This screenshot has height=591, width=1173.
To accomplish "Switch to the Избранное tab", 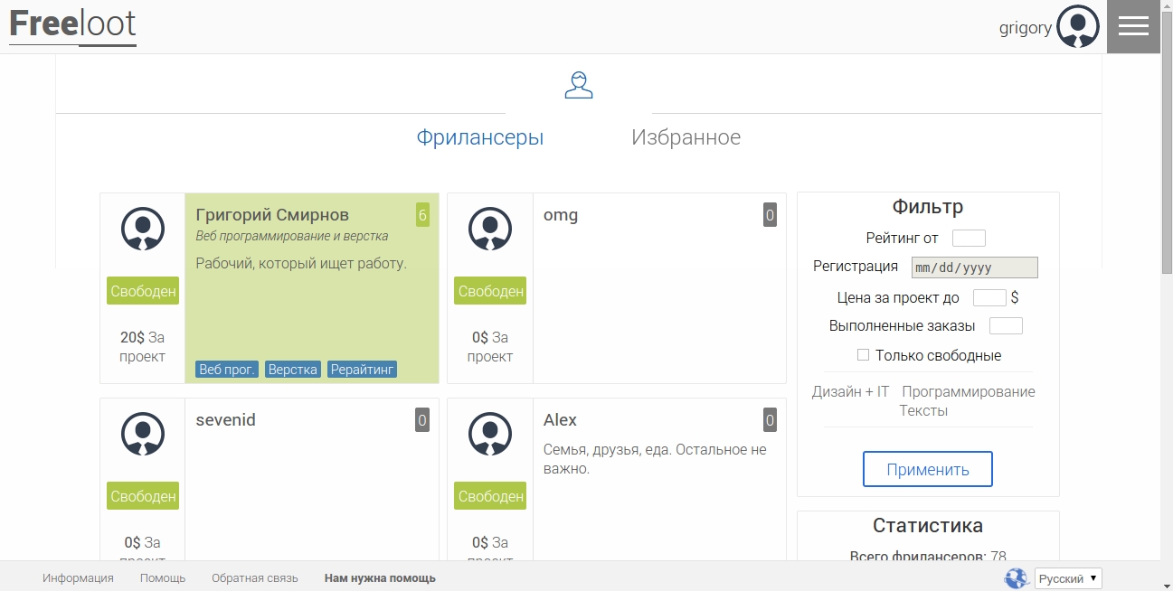I will (x=686, y=137).
